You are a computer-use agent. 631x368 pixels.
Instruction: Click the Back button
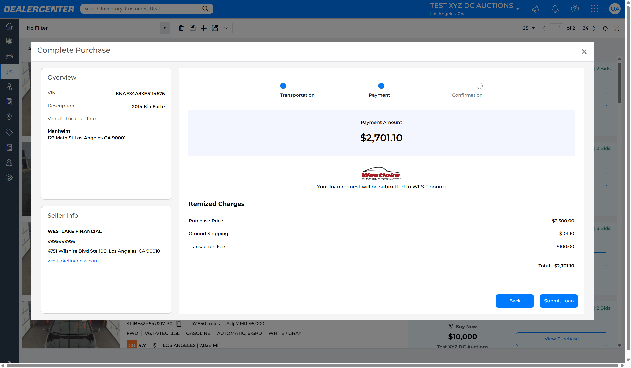(x=515, y=301)
